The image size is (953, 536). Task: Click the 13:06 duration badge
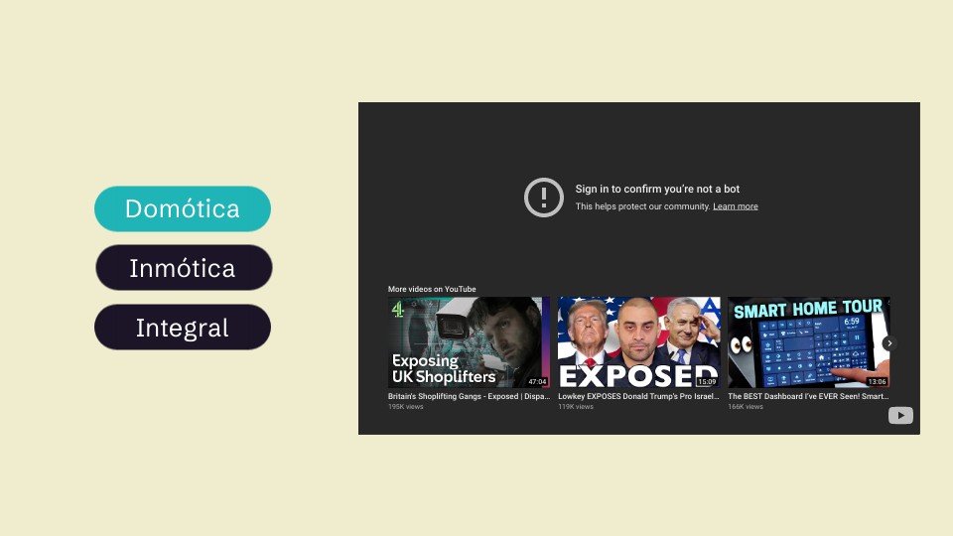click(x=877, y=381)
